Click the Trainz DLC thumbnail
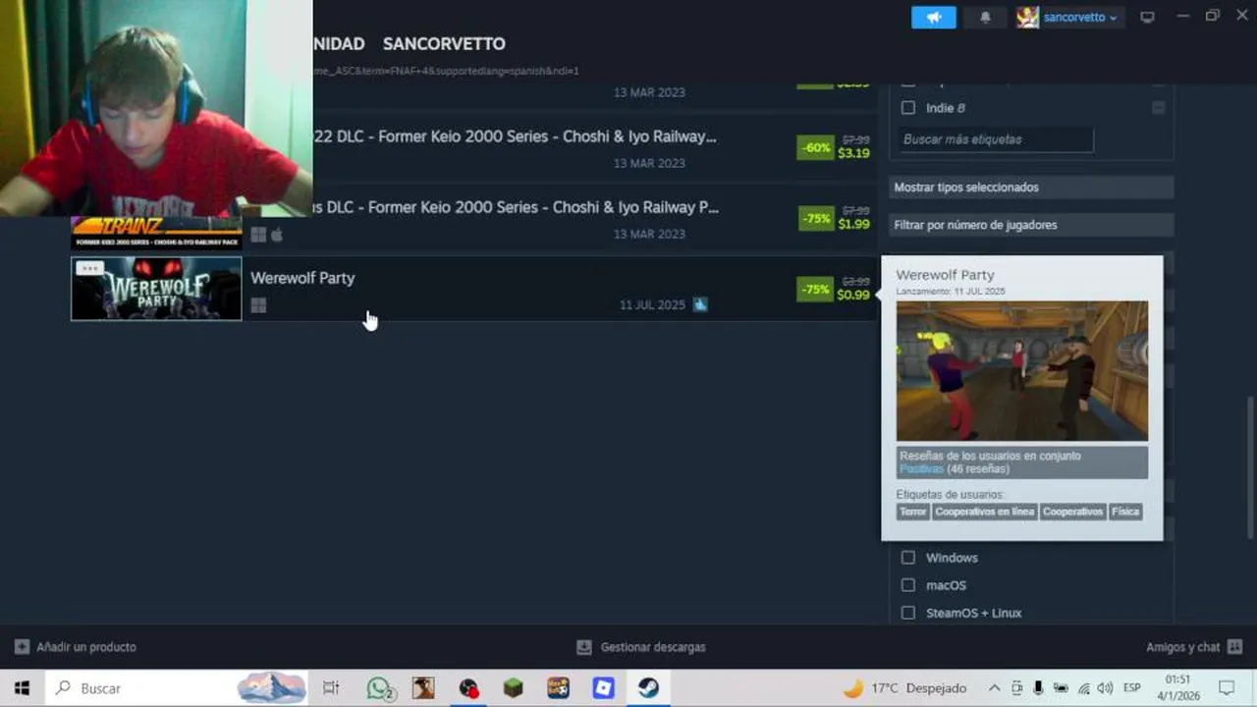 pos(156,232)
